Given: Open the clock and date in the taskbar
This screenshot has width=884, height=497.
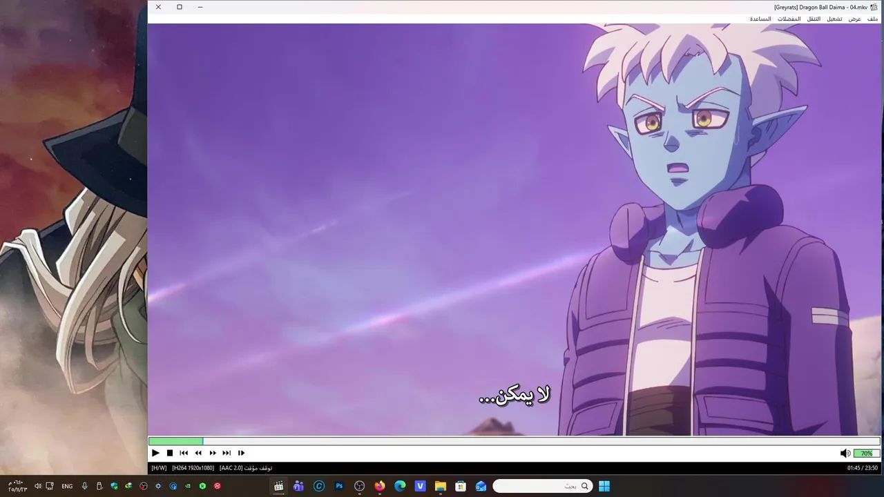Looking at the screenshot, I should click(x=17, y=486).
